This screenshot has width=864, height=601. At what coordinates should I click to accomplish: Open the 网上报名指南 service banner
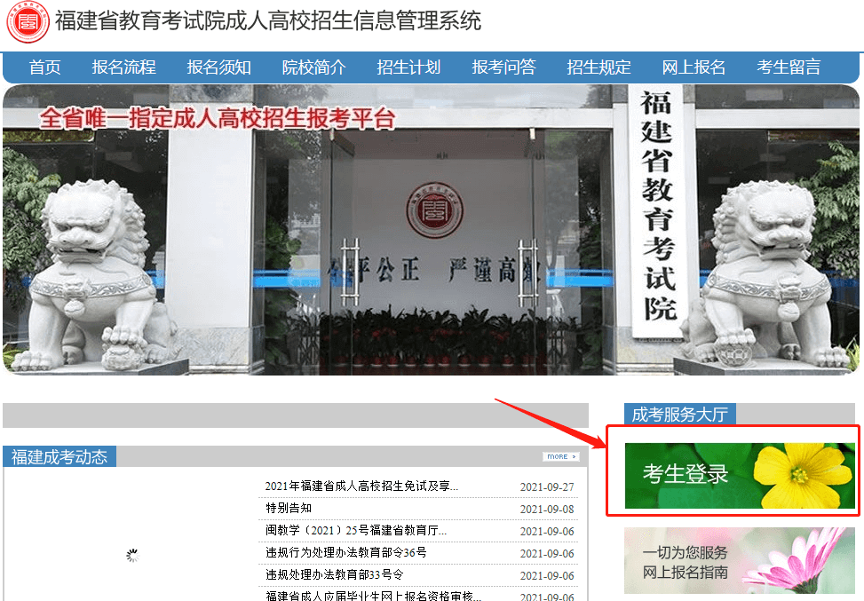click(740, 561)
